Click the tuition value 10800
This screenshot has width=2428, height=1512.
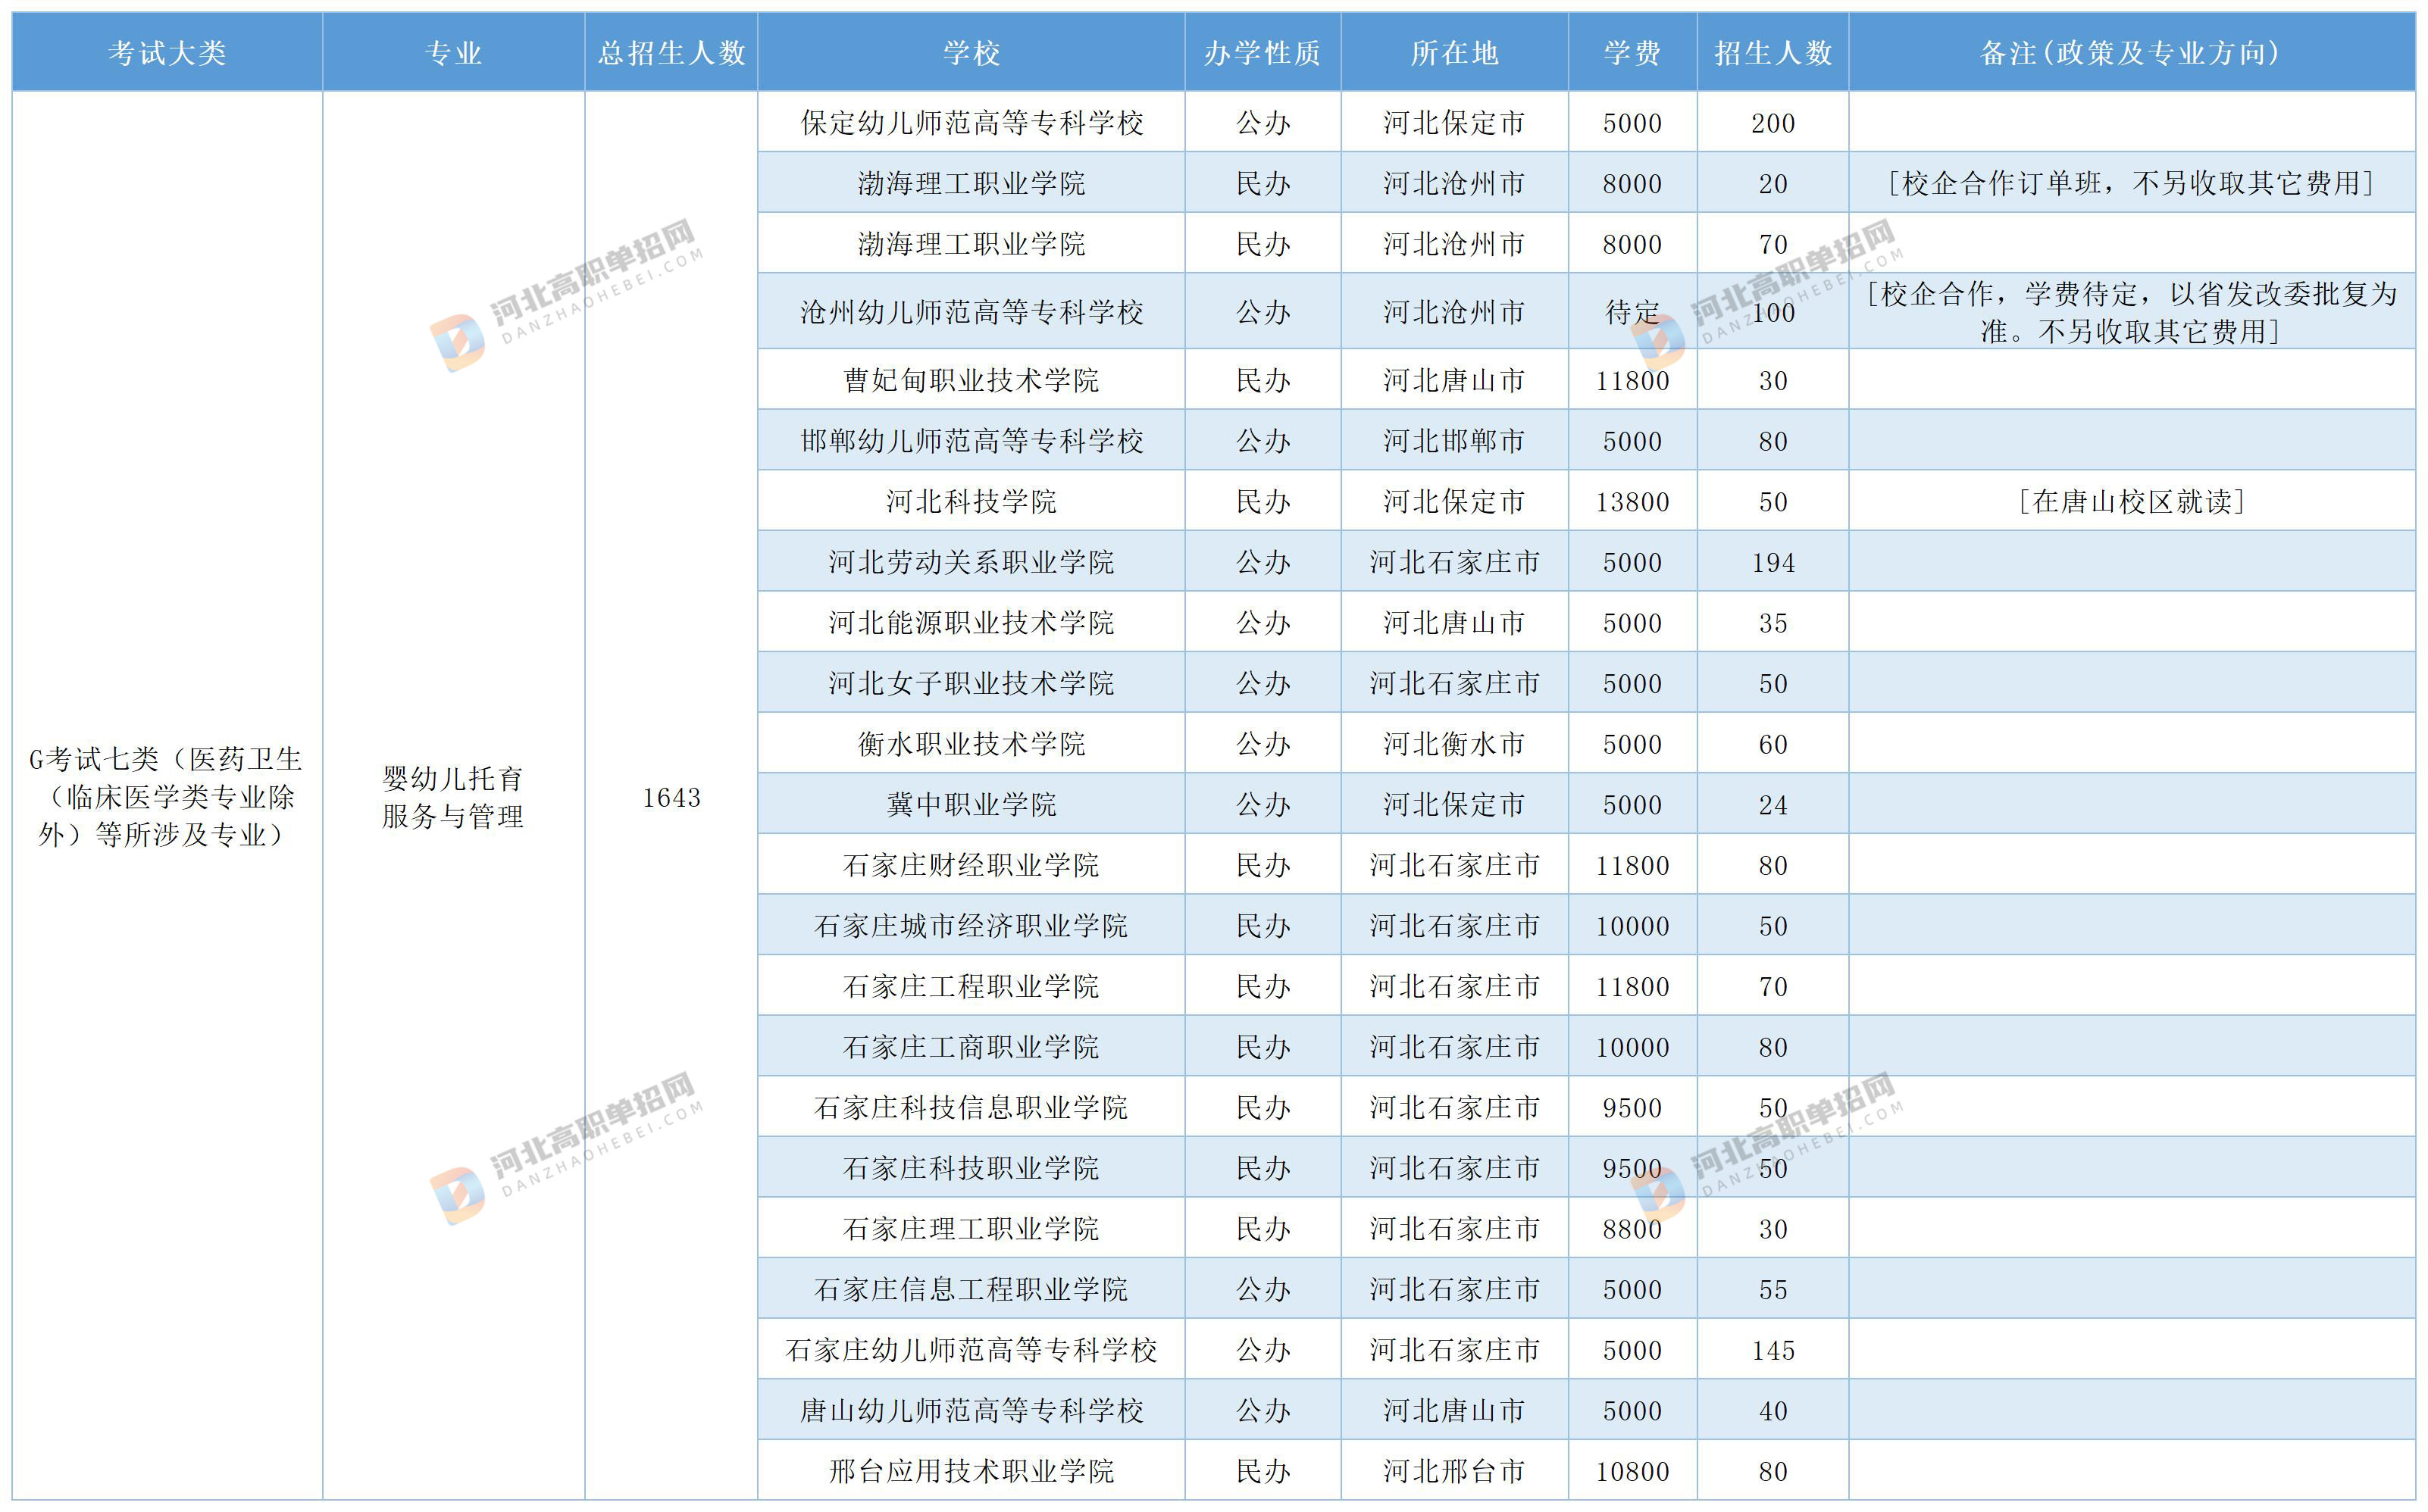tap(1632, 1471)
